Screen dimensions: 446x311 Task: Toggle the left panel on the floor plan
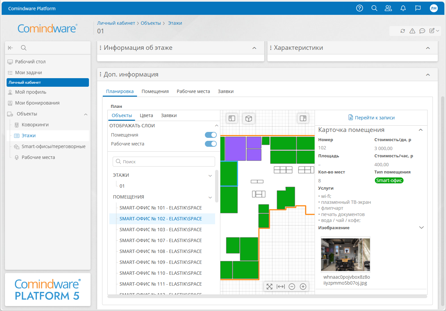232,118
